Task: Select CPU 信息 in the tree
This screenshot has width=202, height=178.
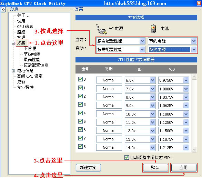Action: (x=25, y=27)
